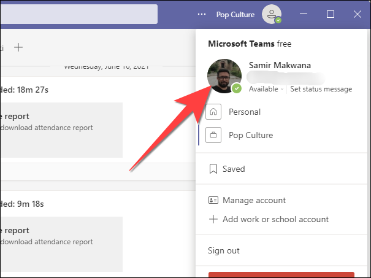The height and width of the screenshot is (278, 371).
Task: Click the home icon beside Personal
Action: pyautogui.click(x=213, y=112)
